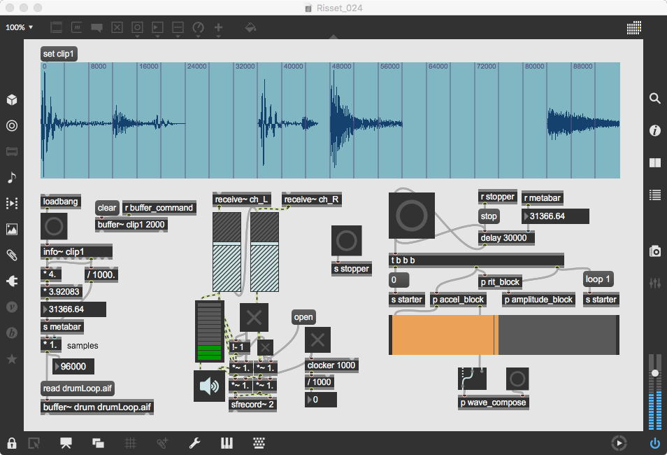Toggle the speaker ezdac audio output

[x=210, y=386]
